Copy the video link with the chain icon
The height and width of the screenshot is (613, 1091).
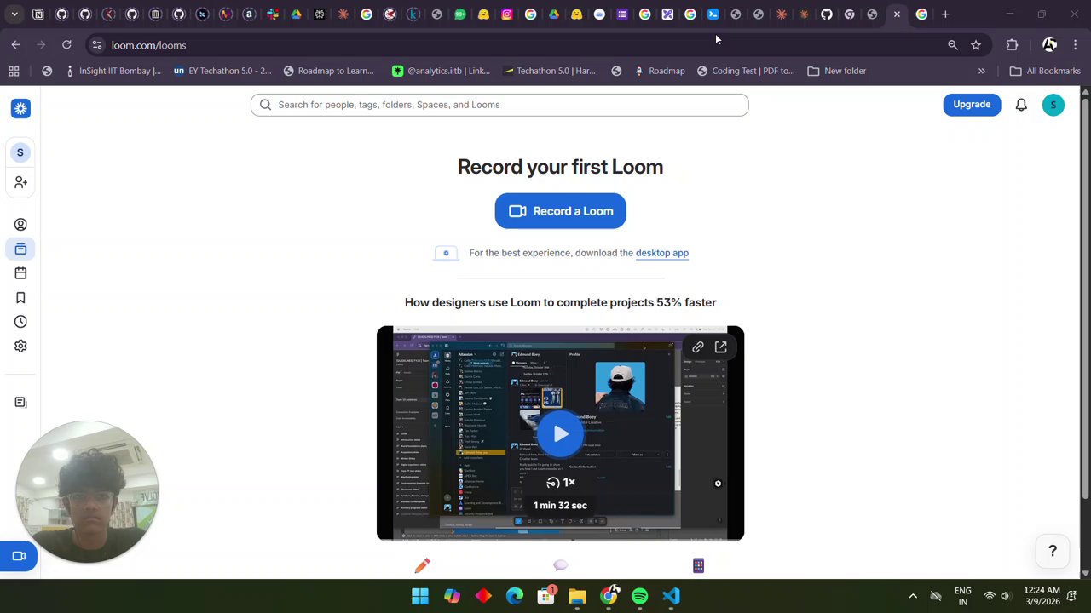tap(698, 347)
